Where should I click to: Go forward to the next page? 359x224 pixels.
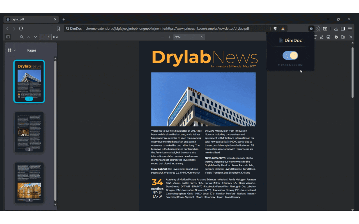click(x=14, y=29)
